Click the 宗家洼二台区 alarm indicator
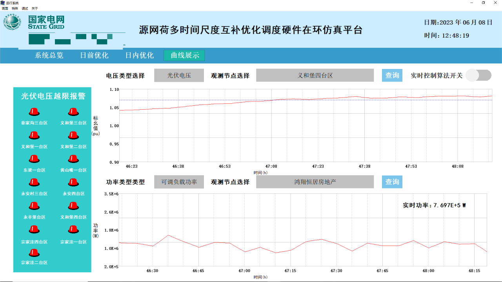The height and width of the screenshot is (282, 502). point(34,253)
